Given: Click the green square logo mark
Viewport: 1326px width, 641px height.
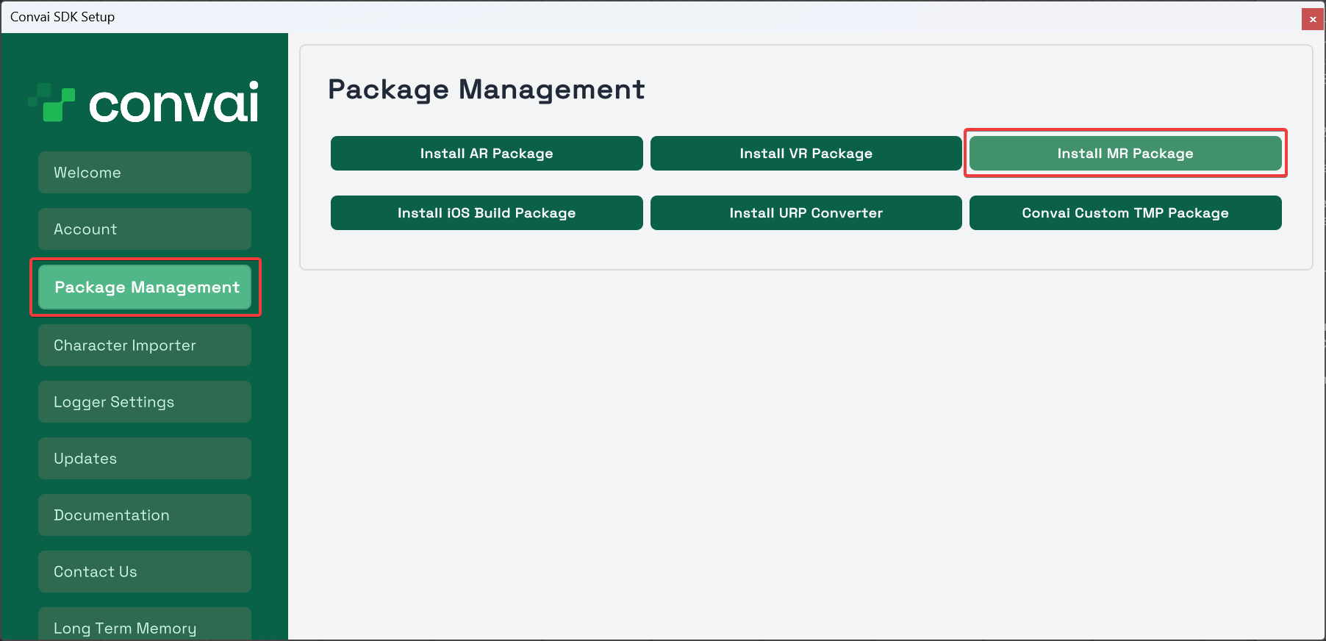Looking at the screenshot, I should click(x=53, y=103).
